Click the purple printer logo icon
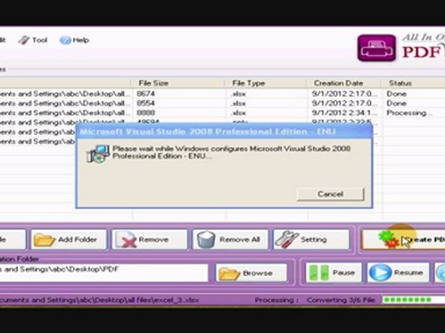The image size is (445, 333). 376,48
